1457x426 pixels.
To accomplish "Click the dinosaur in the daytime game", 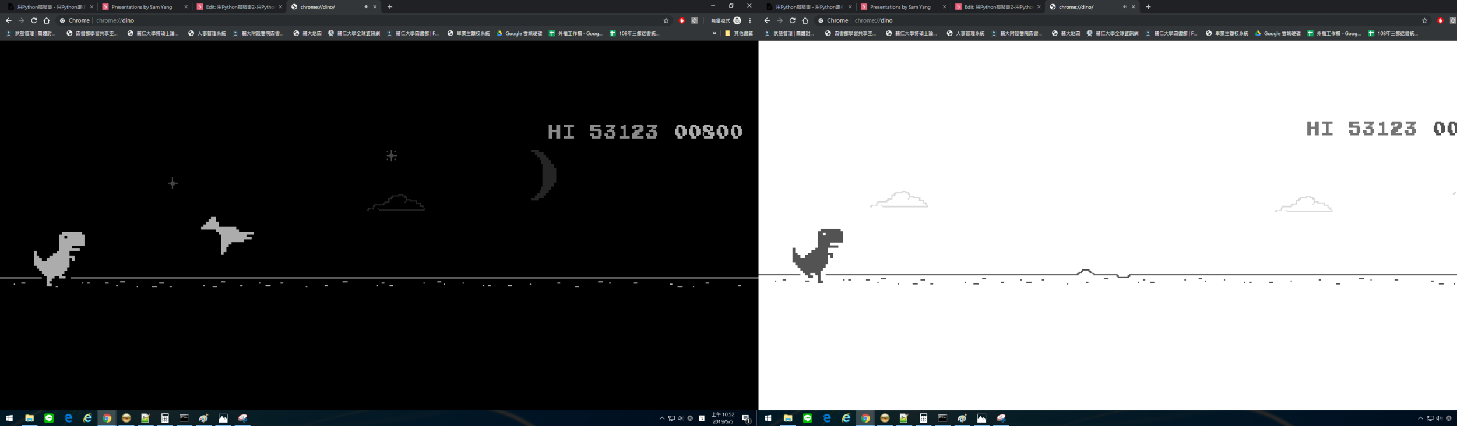I will tap(818, 255).
